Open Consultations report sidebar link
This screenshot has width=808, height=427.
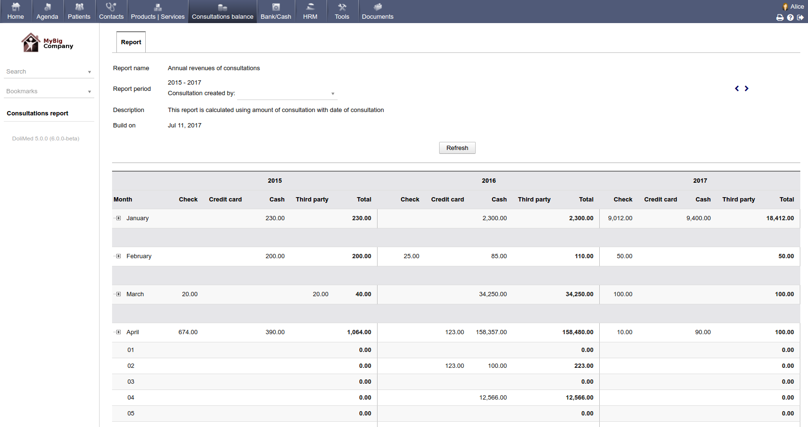coord(38,113)
